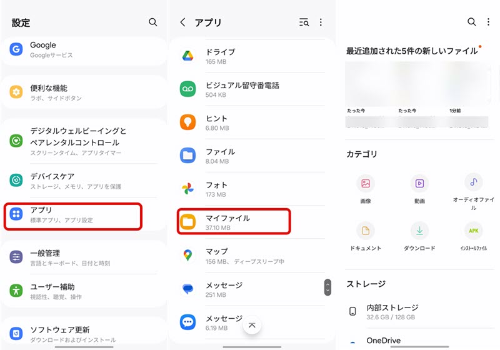Go back from the アプリ screen
This screenshot has width=500, height=350.
point(182,22)
